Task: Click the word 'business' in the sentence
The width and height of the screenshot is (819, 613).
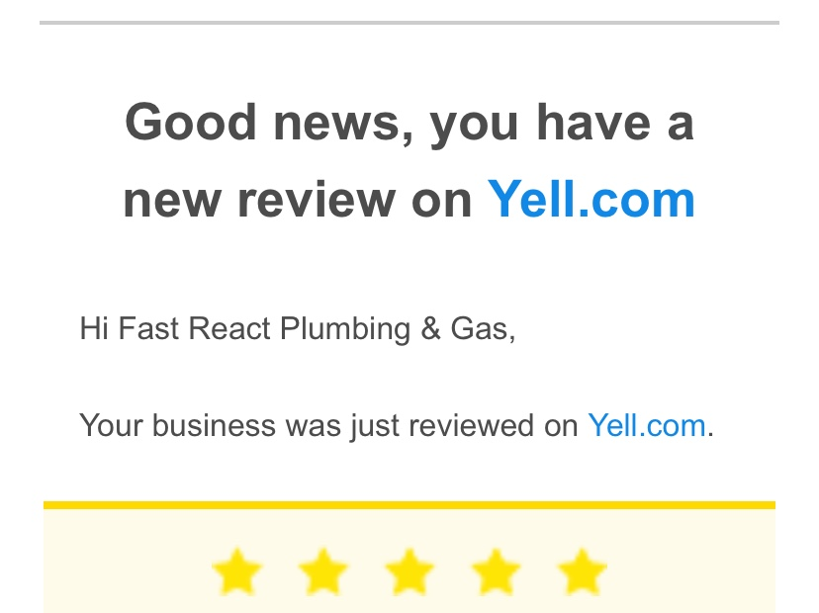Action: tap(214, 425)
